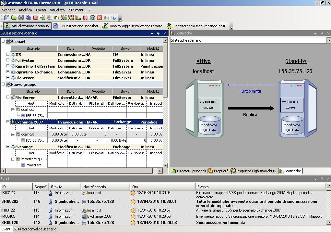Viewport: 331px width, 233px height.
Task: Switch to the Proprietà High Availability tab
Action: coord(254,171)
